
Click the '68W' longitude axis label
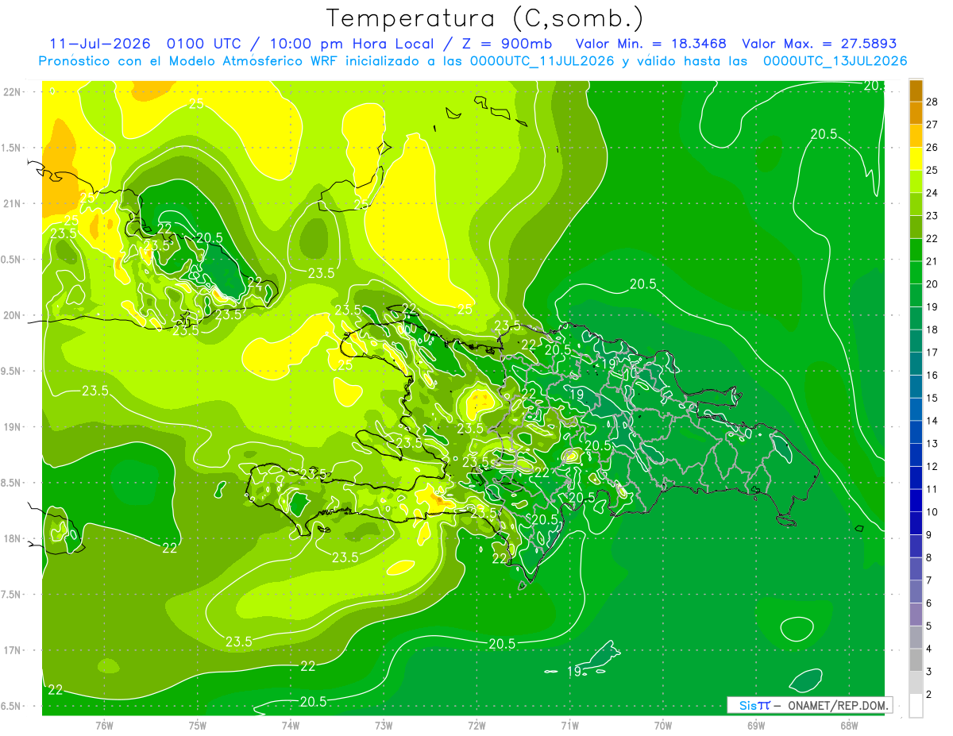(x=848, y=724)
